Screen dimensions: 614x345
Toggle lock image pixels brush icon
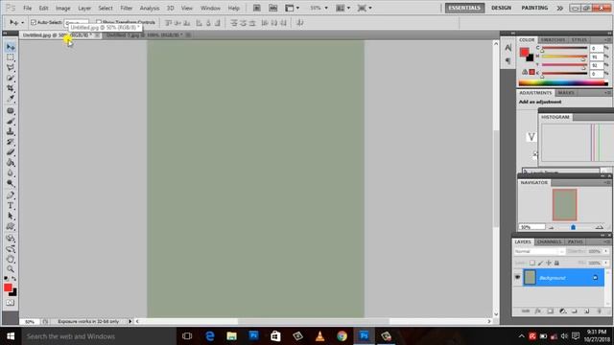pyautogui.click(x=540, y=263)
